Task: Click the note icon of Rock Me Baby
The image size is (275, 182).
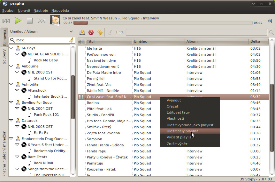Action: (x=30, y=60)
